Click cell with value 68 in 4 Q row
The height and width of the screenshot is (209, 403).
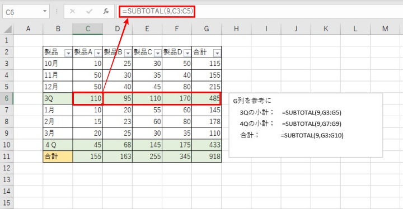coord(118,145)
